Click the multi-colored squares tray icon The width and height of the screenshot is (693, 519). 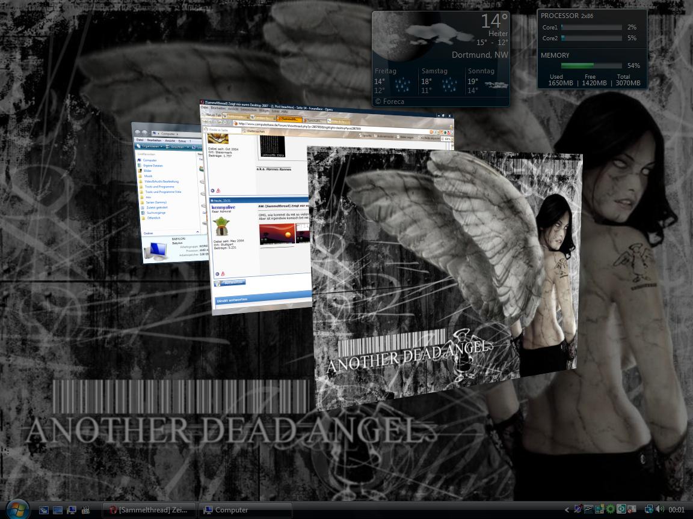[599, 509]
